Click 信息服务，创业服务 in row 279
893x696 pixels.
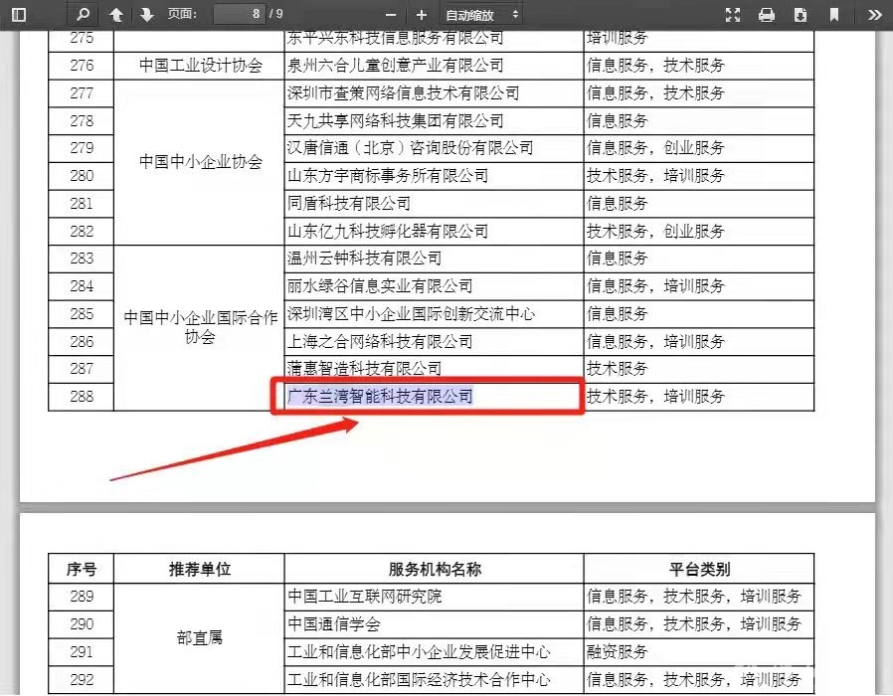[x=699, y=148]
